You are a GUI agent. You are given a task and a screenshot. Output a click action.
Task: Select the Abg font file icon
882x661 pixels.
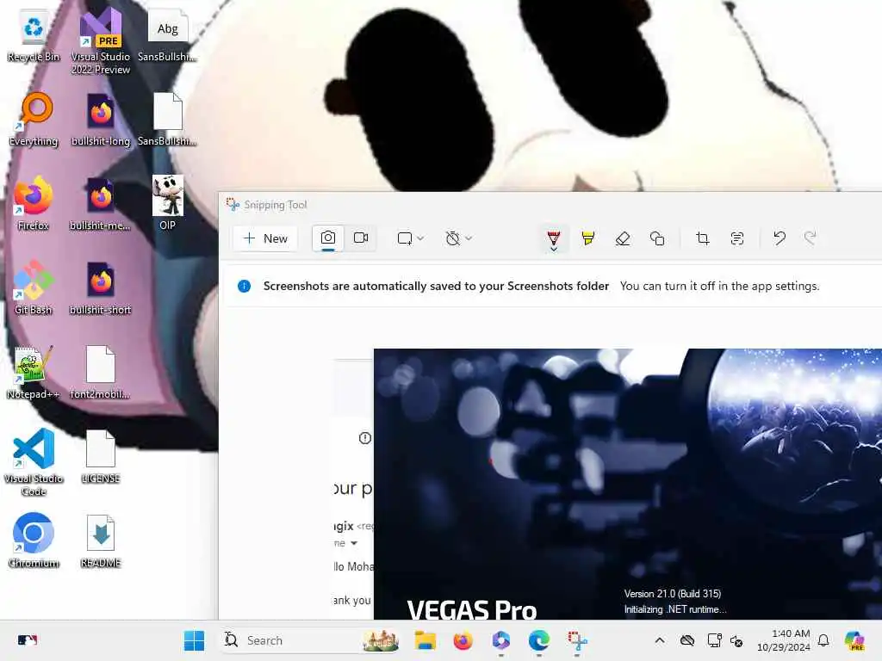point(168,34)
